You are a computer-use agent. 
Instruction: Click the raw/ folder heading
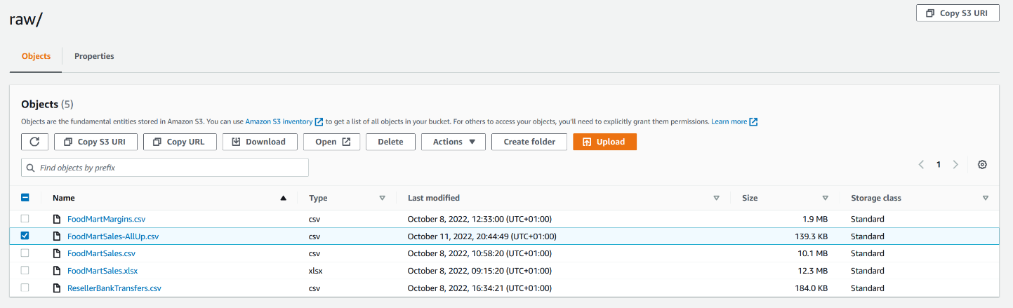pos(26,19)
